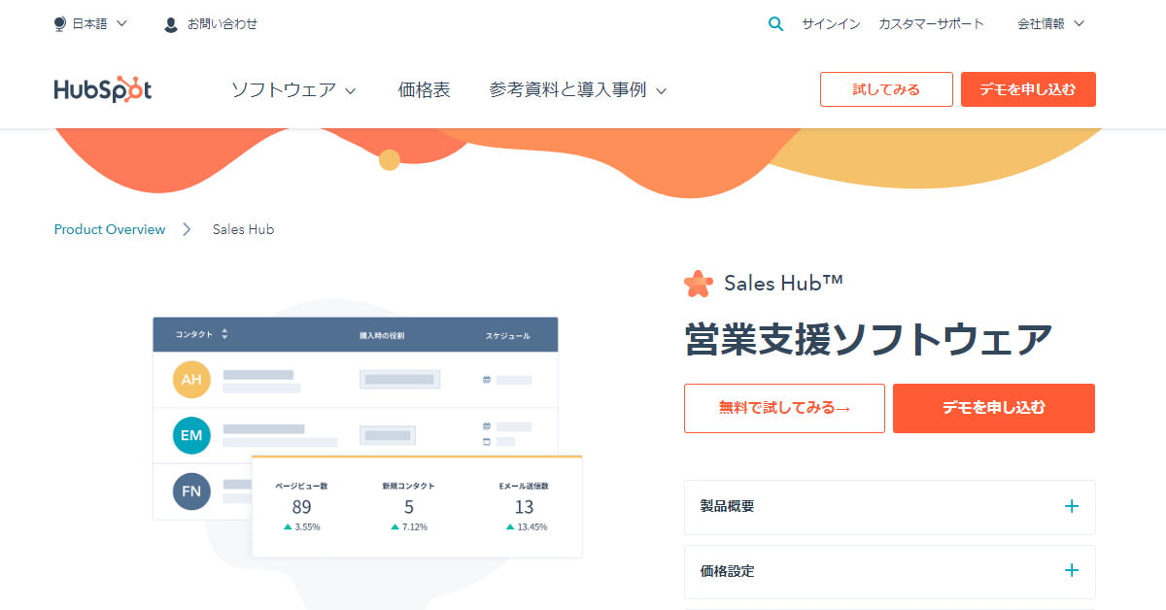Click the calendar icon in AH row
The height and width of the screenshot is (610, 1166).
click(x=487, y=380)
